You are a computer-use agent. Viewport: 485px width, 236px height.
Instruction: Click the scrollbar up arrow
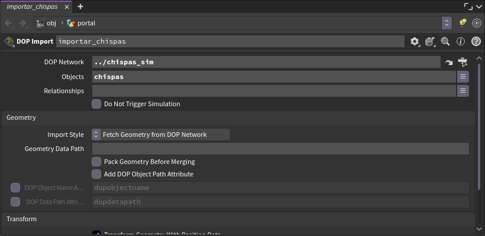pos(479,58)
